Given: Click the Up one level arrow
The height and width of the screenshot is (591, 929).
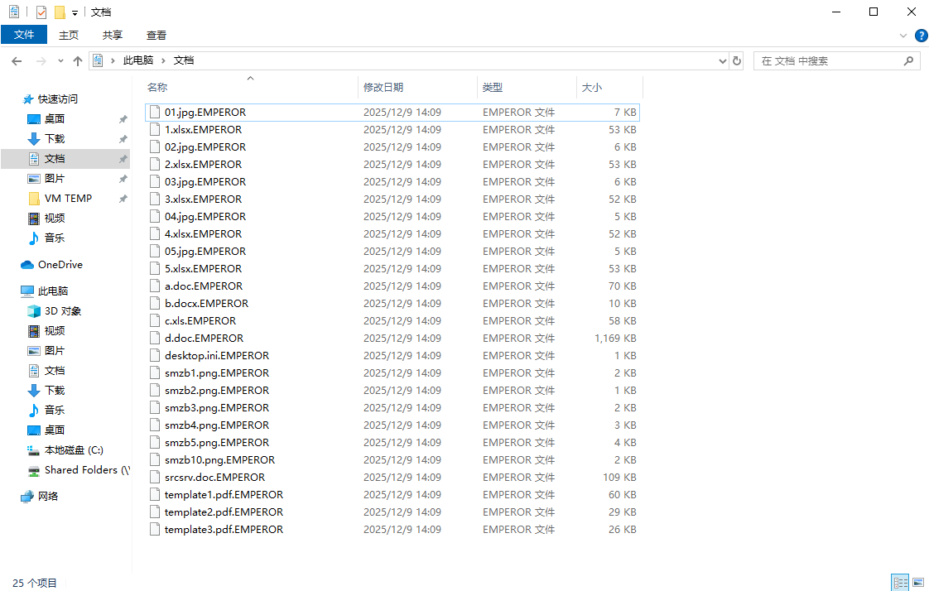Looking at the screenshot, I should (78, 61).
